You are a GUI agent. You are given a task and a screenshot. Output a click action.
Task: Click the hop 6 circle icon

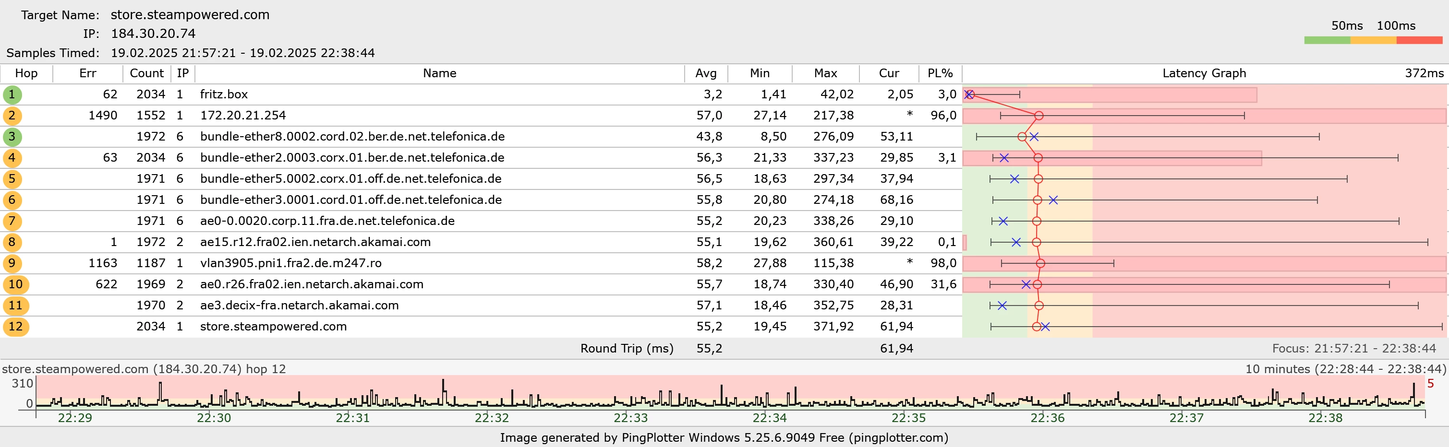click(12, 200)
